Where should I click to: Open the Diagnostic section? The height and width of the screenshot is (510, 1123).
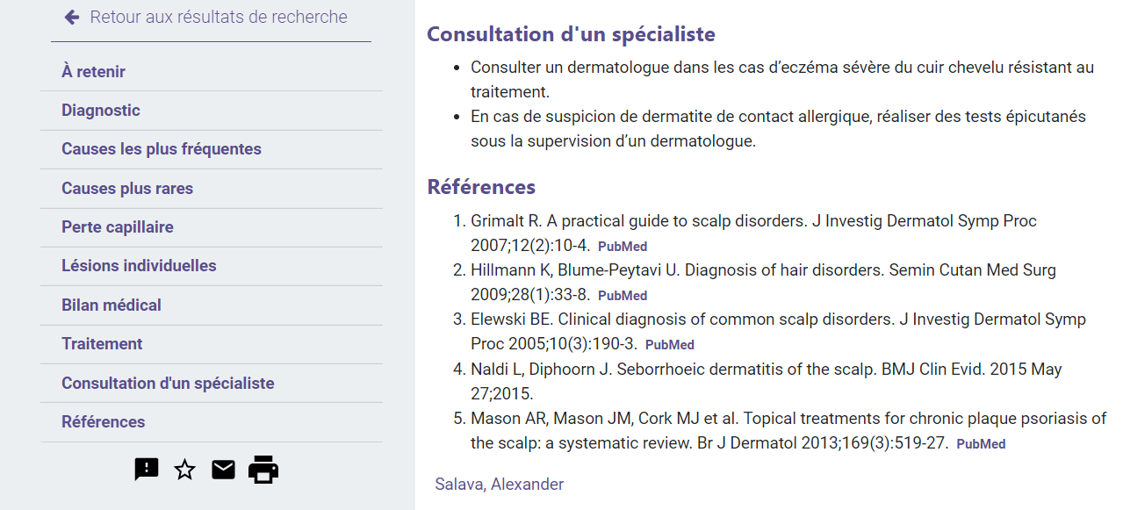(x=212, y=111)
